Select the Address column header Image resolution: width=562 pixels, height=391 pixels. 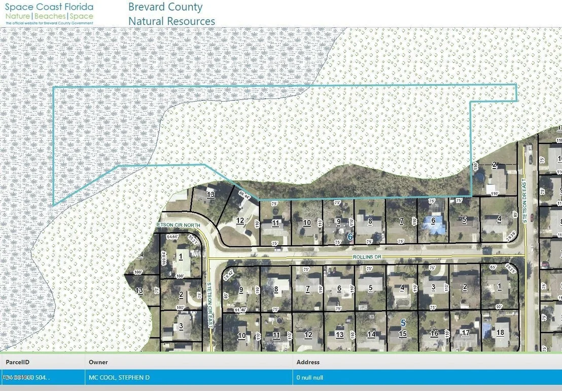pos(427,362)
